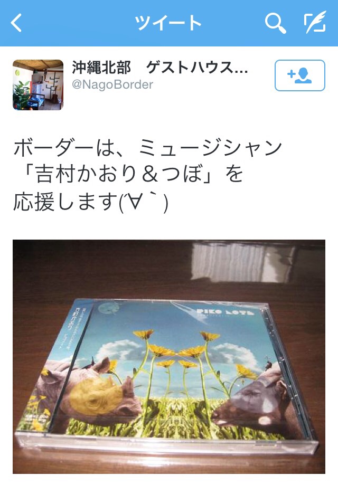This screenshot has height=485, width=338.
Task: Tap the display name 沖縄北部 ゲストハウス
Action: click(x=160, y=68)
